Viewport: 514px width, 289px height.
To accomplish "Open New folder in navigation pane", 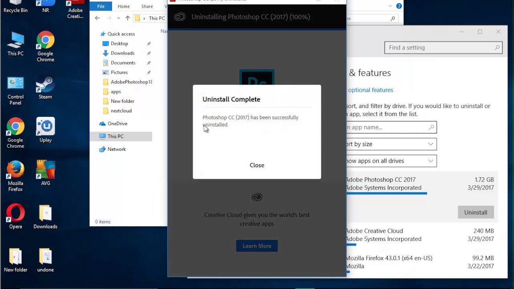I will pyautogui.click(x=122, y=101).
